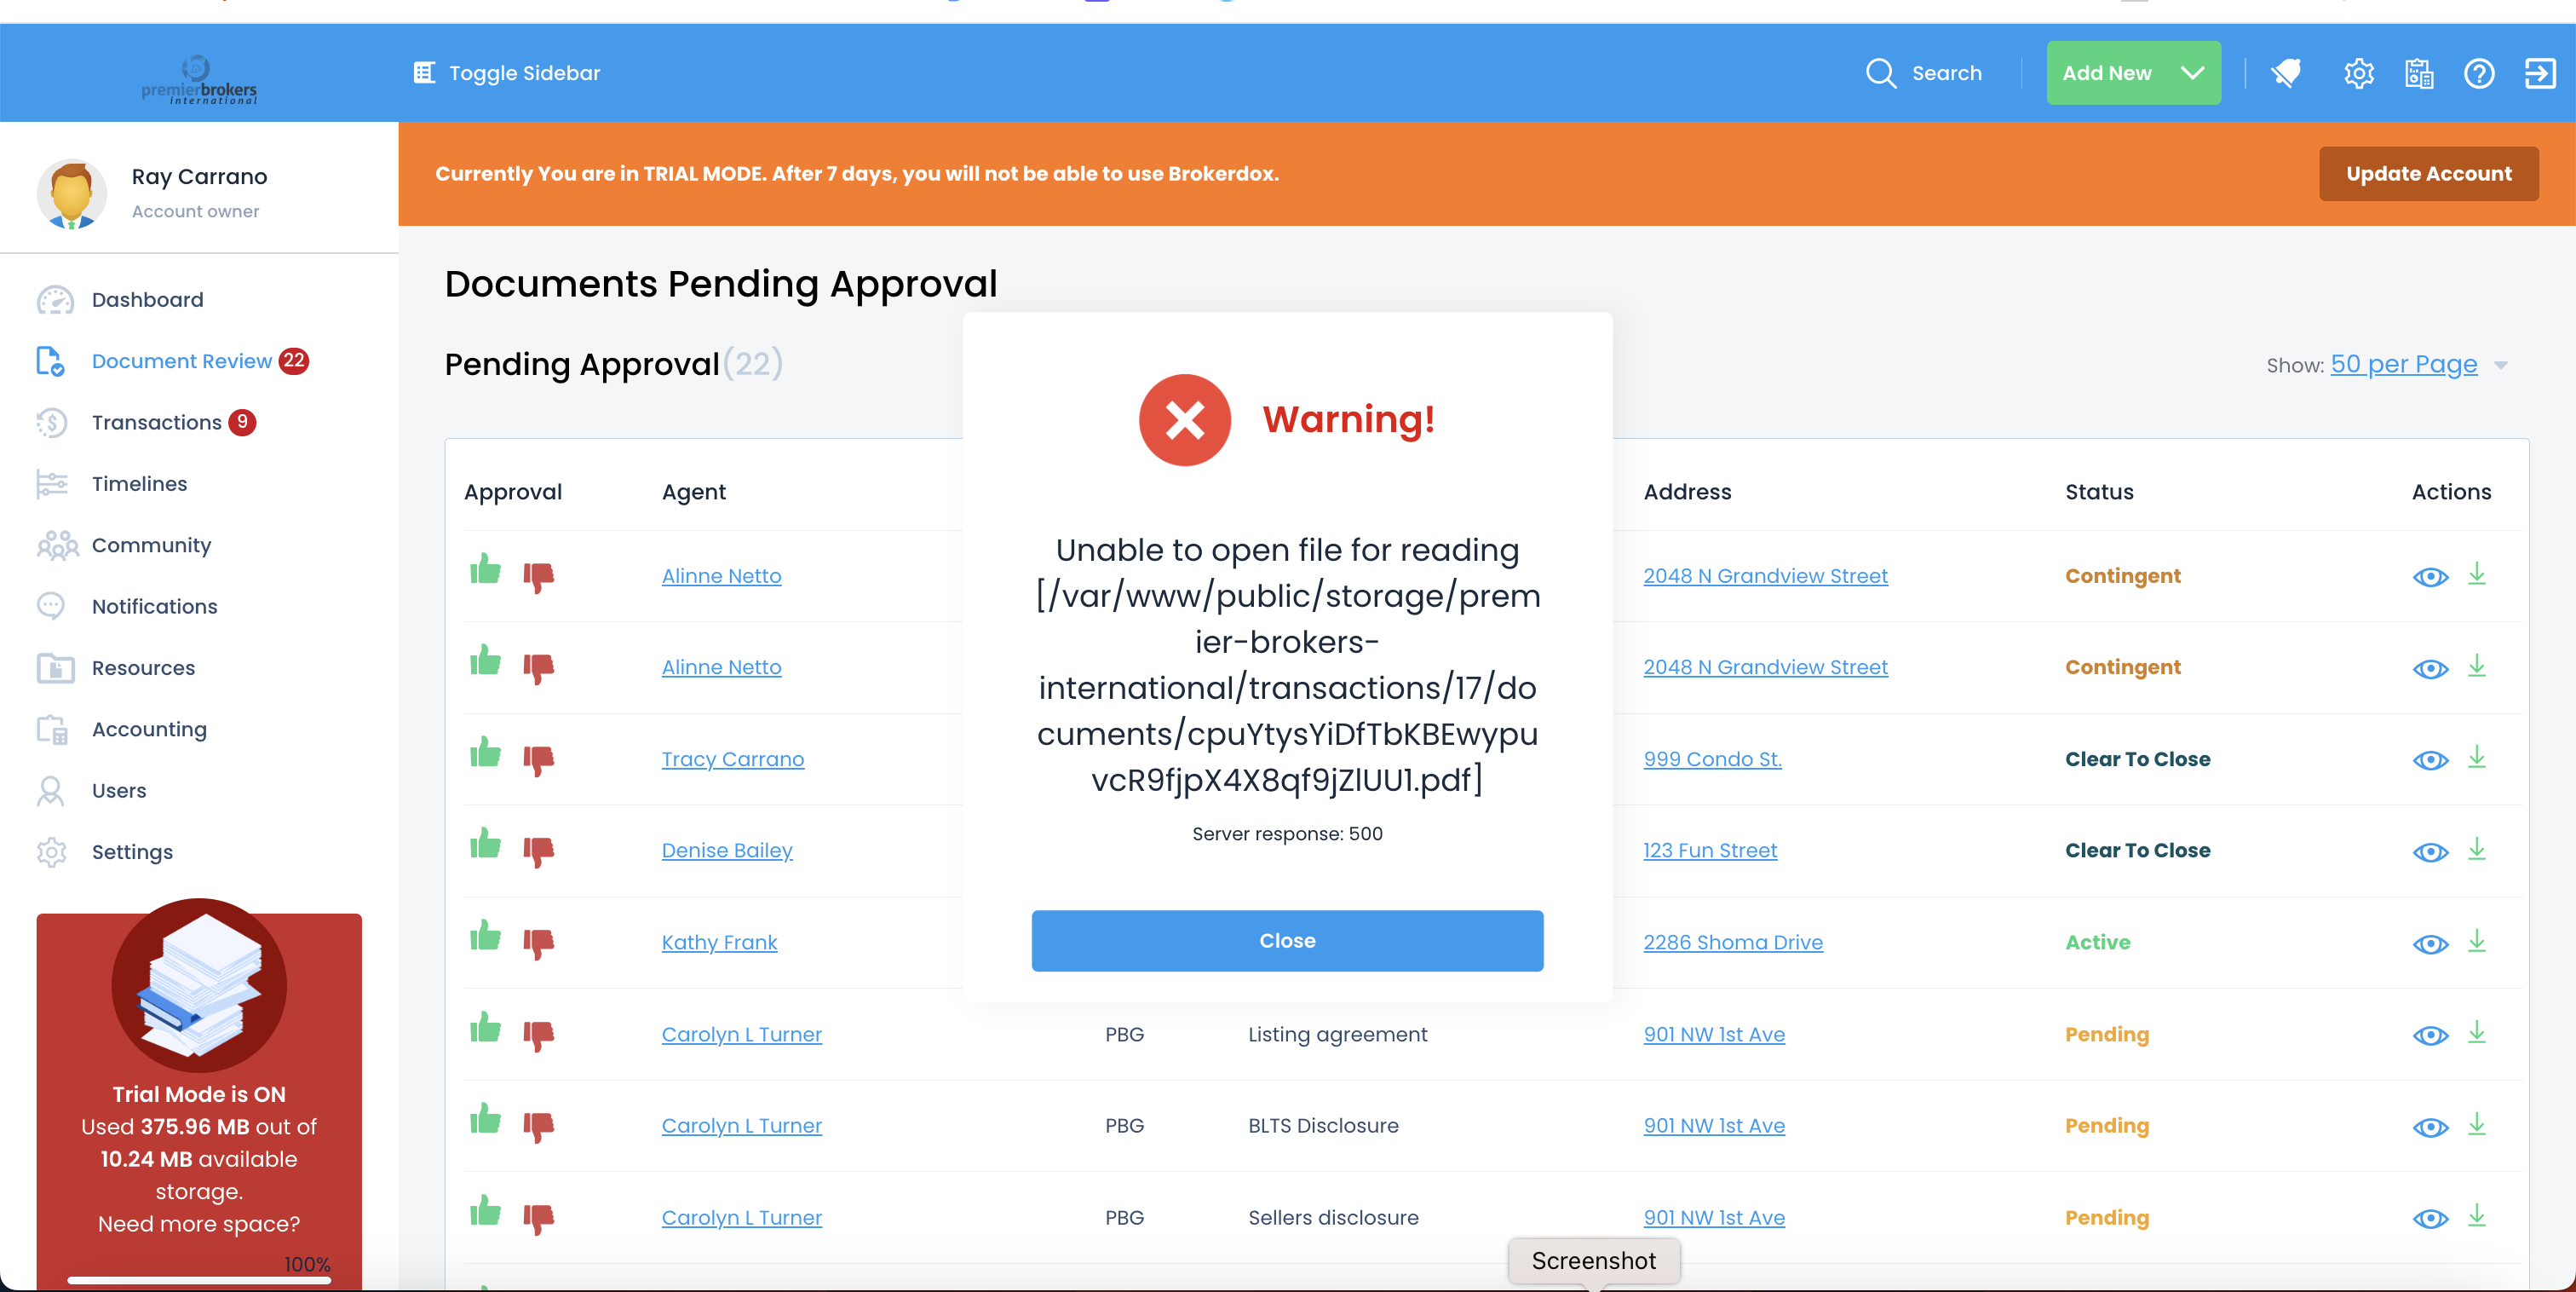Download the Sellers disclosure document
Viewport: 2576px width, 1292px height.
[2477, 1216]
